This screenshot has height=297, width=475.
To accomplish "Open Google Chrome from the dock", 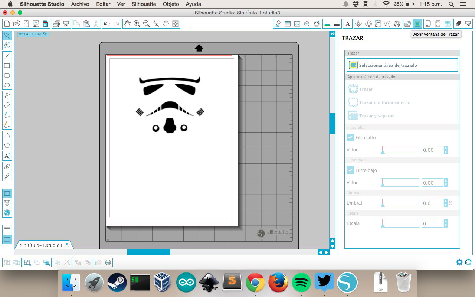I will pos(255,283).
